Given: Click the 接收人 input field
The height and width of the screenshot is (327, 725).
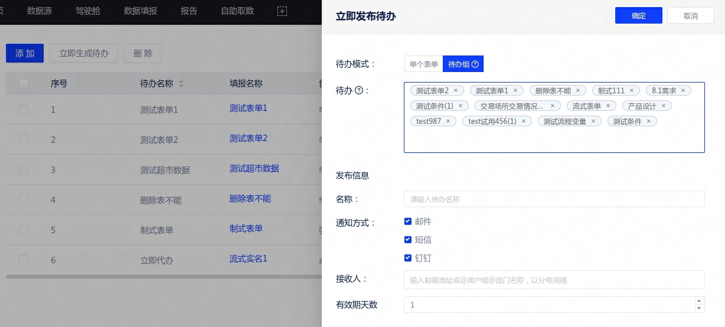Looking at the screenshot, I should click(554, 280).
